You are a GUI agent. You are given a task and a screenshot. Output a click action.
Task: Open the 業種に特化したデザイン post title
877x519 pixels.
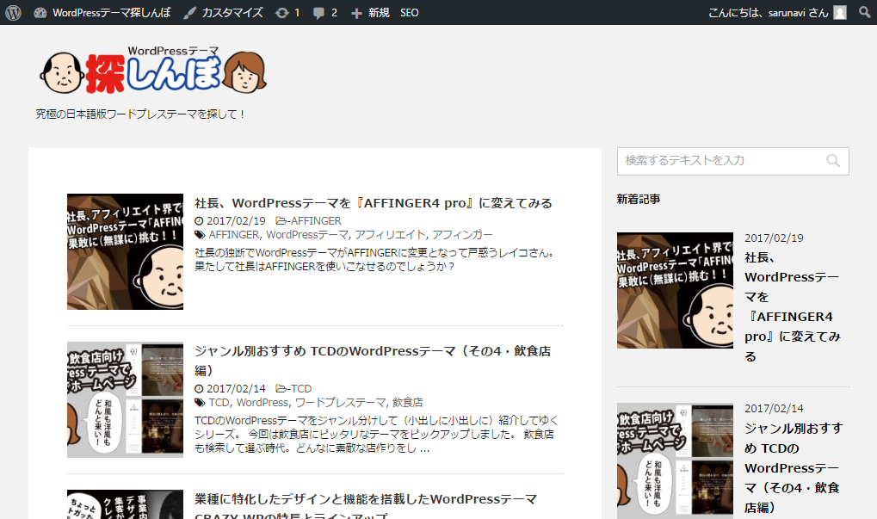[366, 505]
